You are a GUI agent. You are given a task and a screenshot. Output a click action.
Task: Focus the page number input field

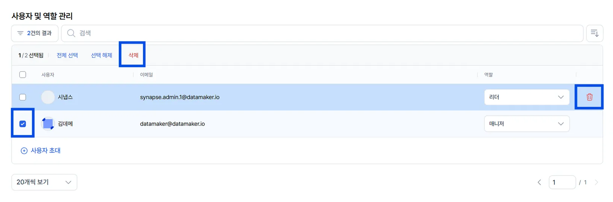coord(562,182)
